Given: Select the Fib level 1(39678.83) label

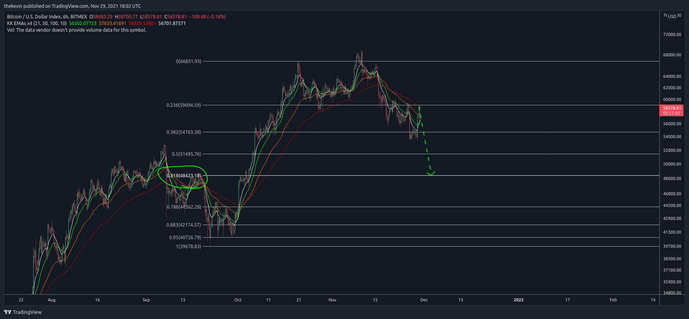Looking at the screenshot, I should click(188, 247).
